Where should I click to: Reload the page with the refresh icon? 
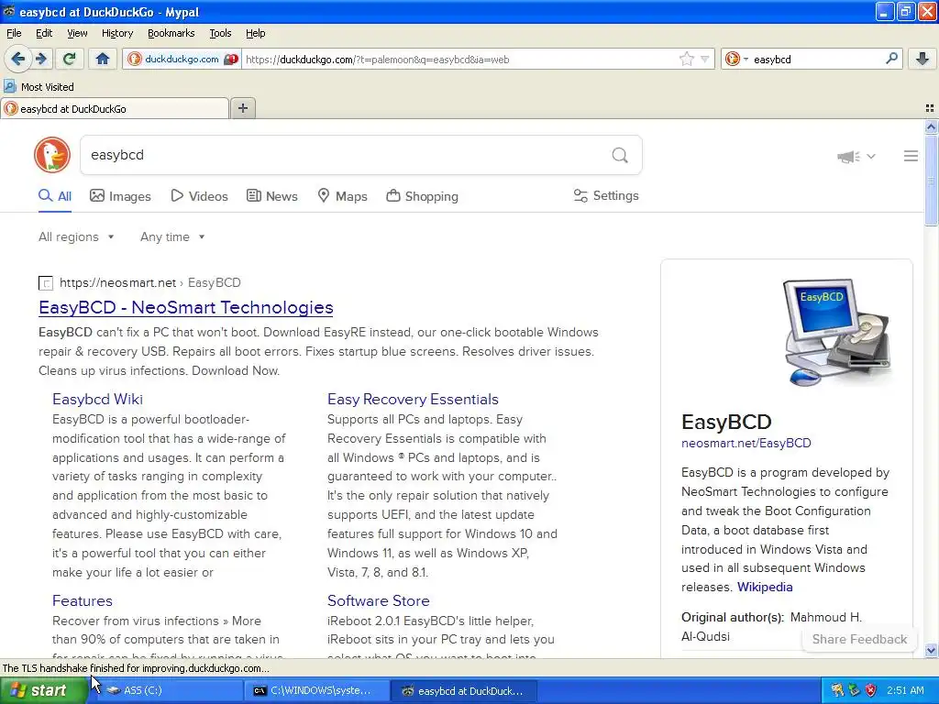[x=70, y=59]
